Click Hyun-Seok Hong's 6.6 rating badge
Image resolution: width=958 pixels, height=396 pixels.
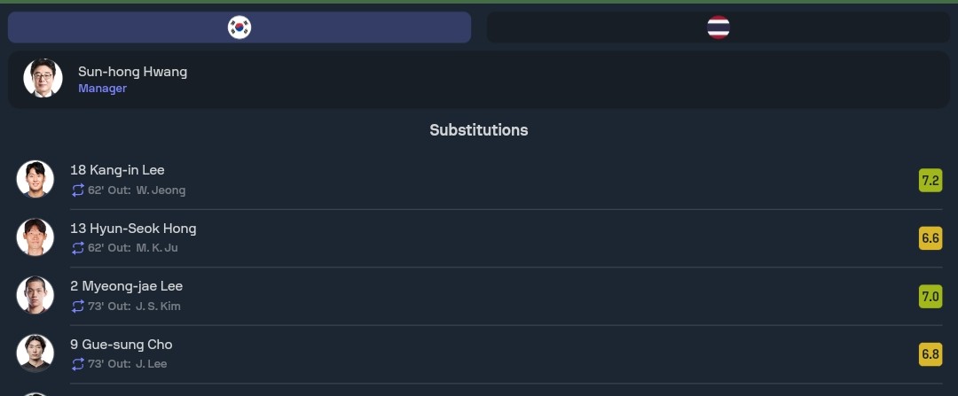pyautogui.click(x=930, y=238)
